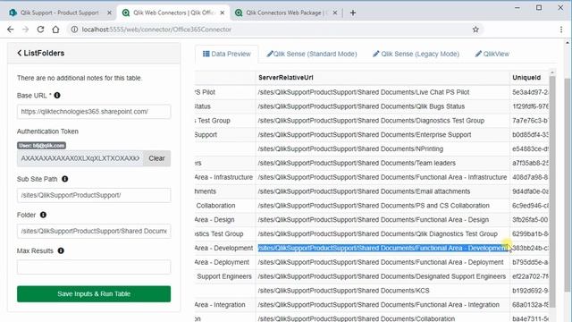Close the Qlik Web Connectors tab

(x=223, y=13)
